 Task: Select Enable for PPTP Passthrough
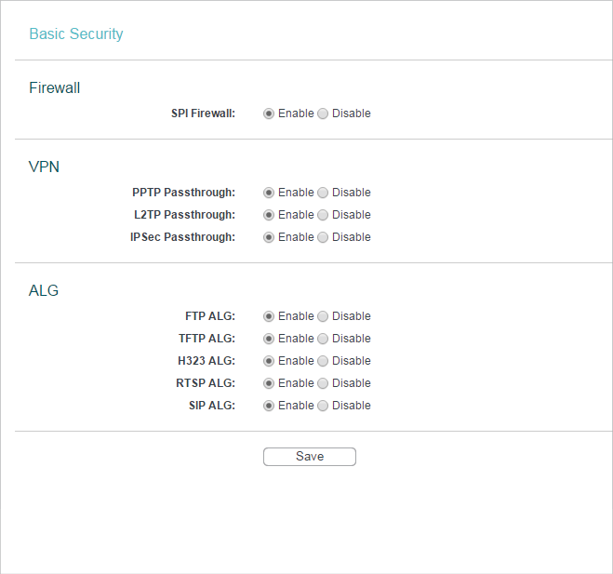(269, 193)
